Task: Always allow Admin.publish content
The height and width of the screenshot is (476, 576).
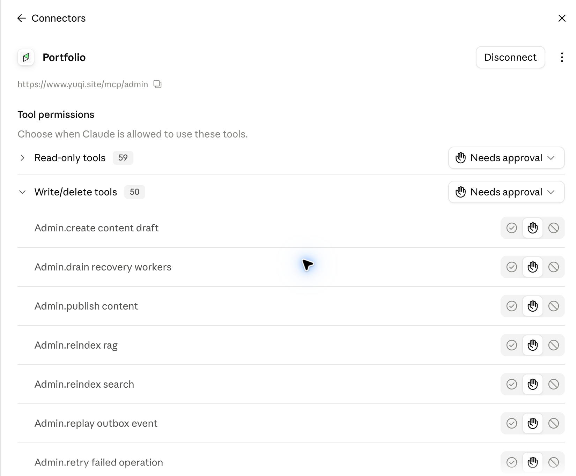Action: (x=512, y=306)
